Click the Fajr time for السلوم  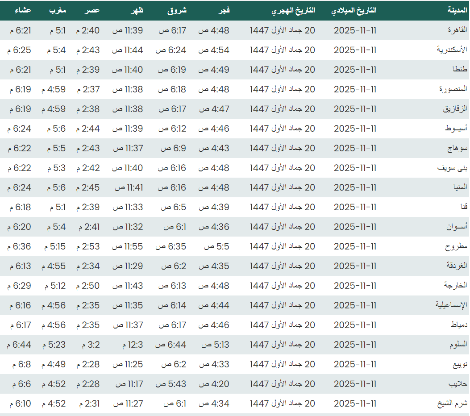pos(216,345)
